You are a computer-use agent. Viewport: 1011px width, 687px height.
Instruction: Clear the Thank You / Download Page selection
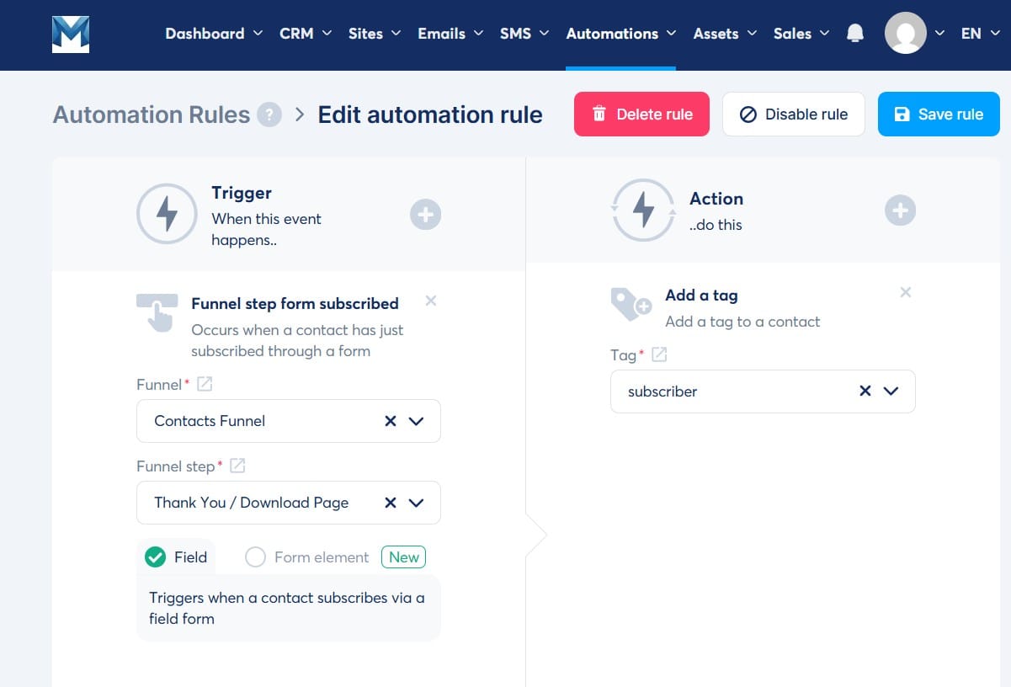[x=391, y=503]
